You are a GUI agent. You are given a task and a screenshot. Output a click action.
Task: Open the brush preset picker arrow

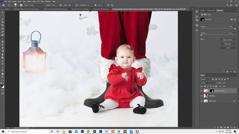pyautogui.click(x=18, y=5)
